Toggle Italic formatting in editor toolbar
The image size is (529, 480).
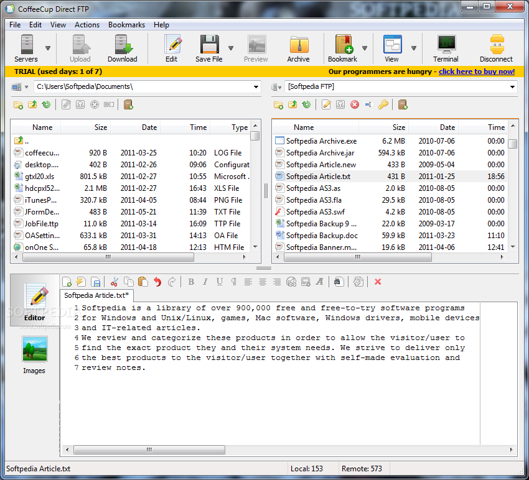point(205,282)
